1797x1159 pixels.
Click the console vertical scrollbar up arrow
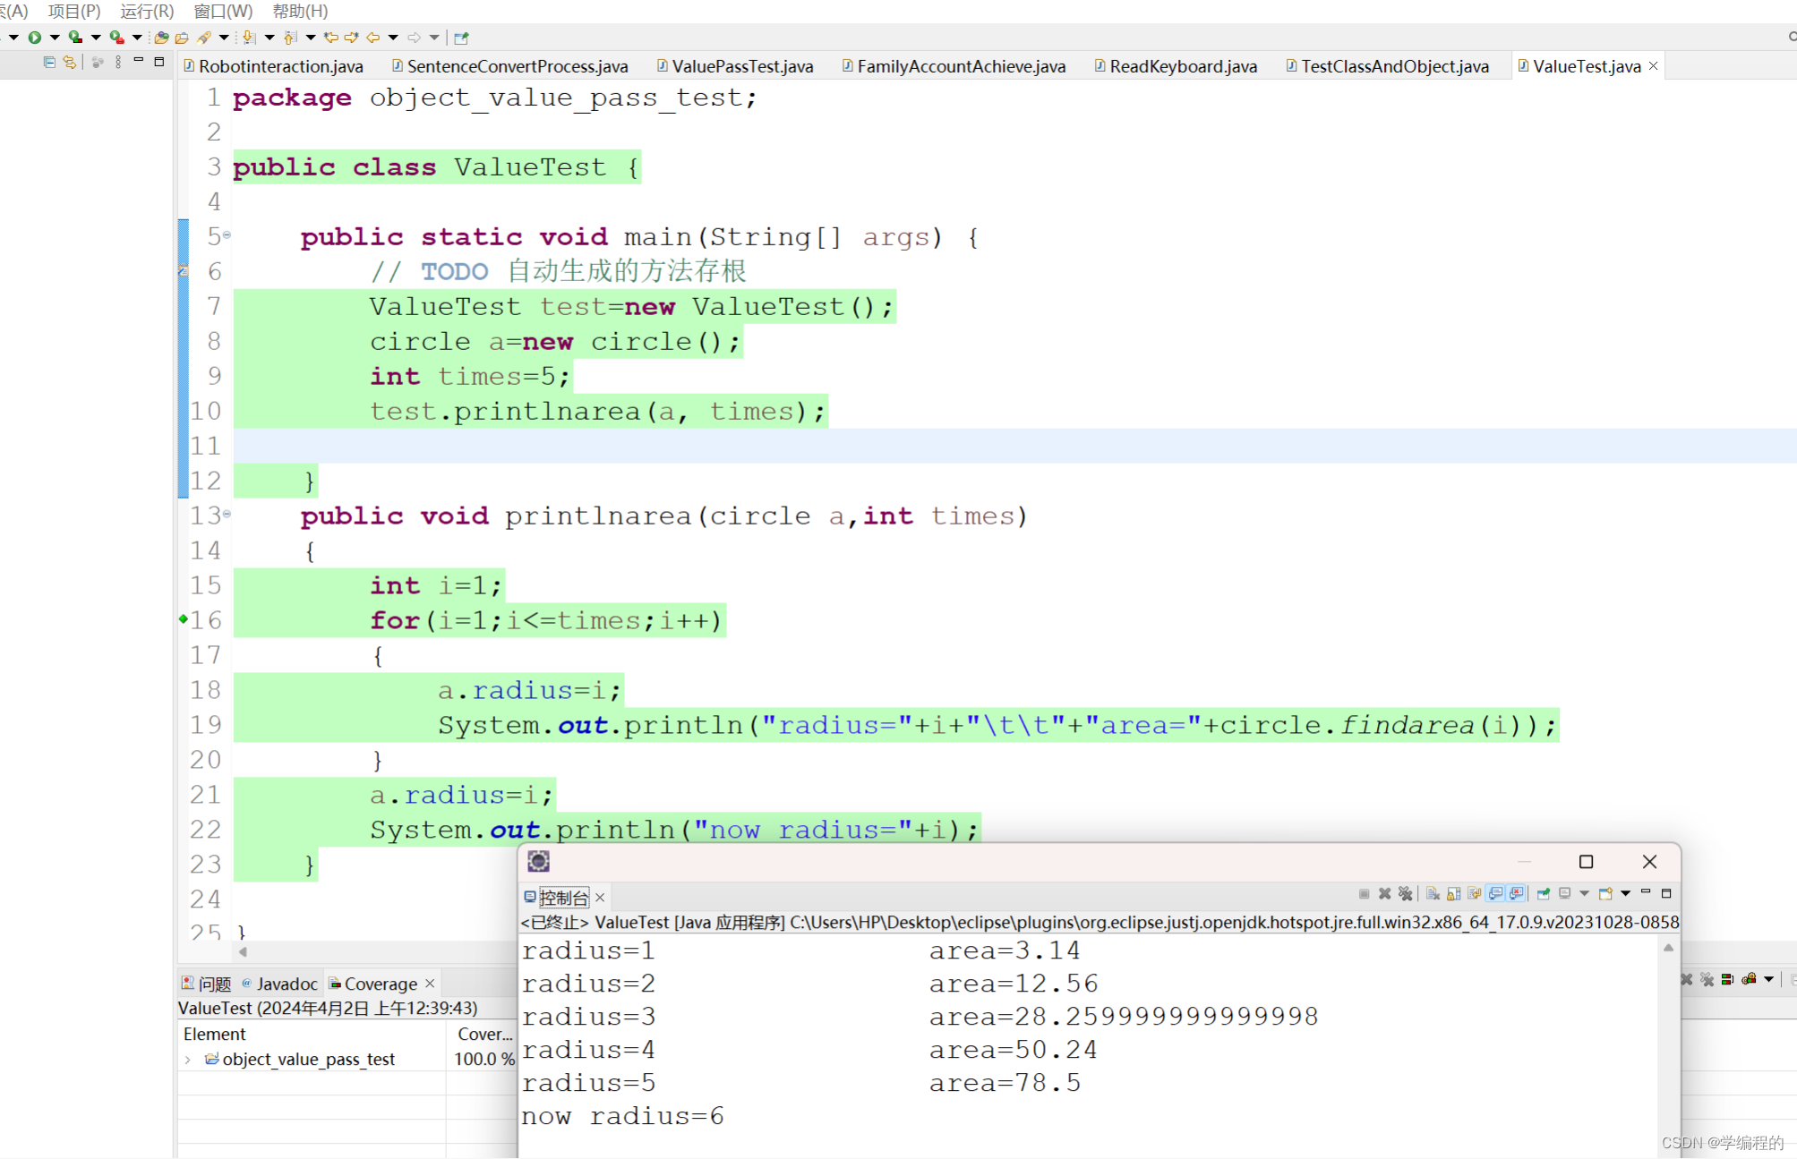point(1668,948)
